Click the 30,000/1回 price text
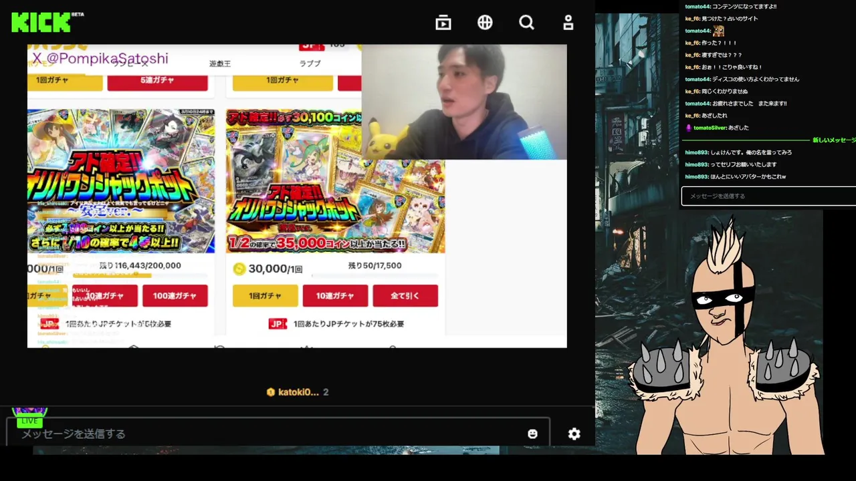The width and height of the screenshot is (856, 481). point(276,269)
